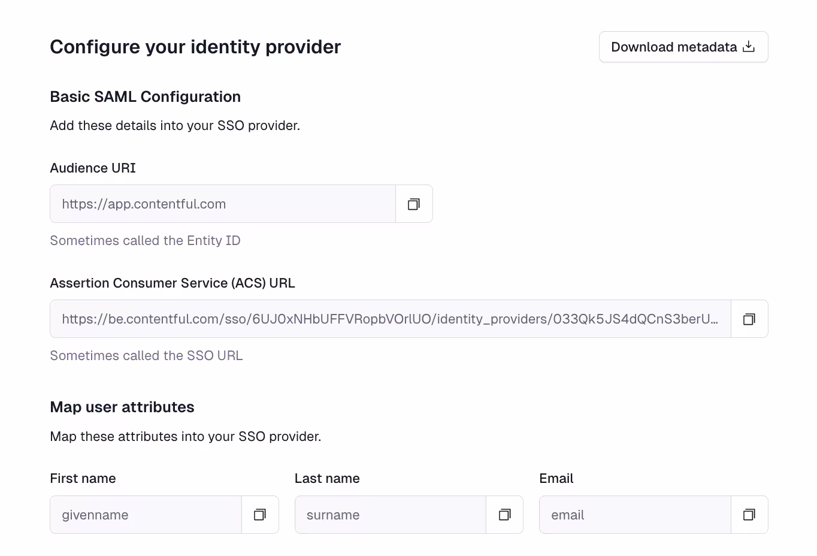
Task: Click the surname input field
Action: [391, 515]
